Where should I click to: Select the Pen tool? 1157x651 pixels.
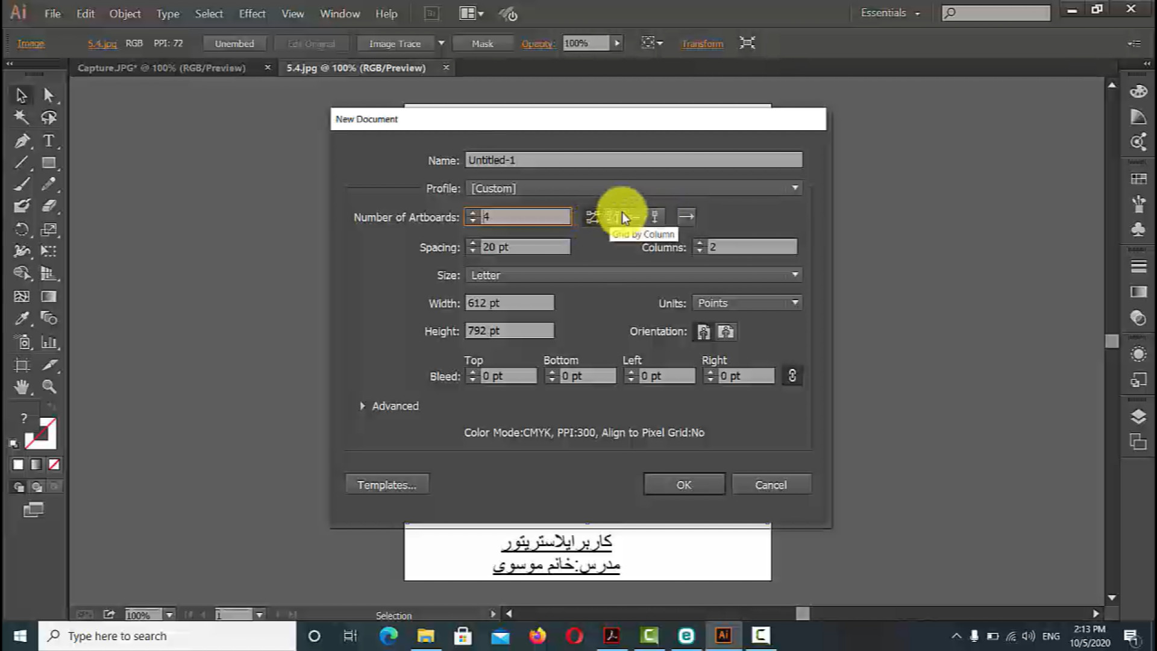coord(21,141)
